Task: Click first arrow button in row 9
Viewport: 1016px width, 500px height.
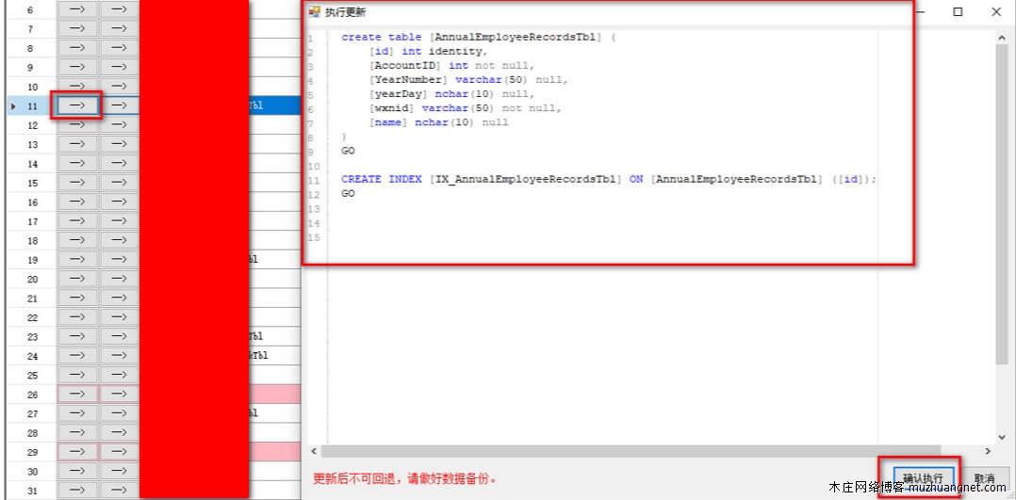Action: tap(77, 68)
